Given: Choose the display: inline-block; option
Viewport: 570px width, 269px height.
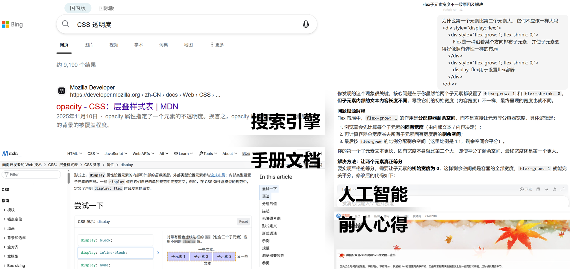Looking at the screenshot, I should pyautogui.click(x=115, y=253).
